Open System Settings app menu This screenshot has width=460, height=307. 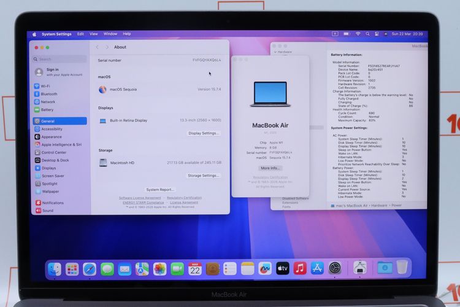point(56,34)
